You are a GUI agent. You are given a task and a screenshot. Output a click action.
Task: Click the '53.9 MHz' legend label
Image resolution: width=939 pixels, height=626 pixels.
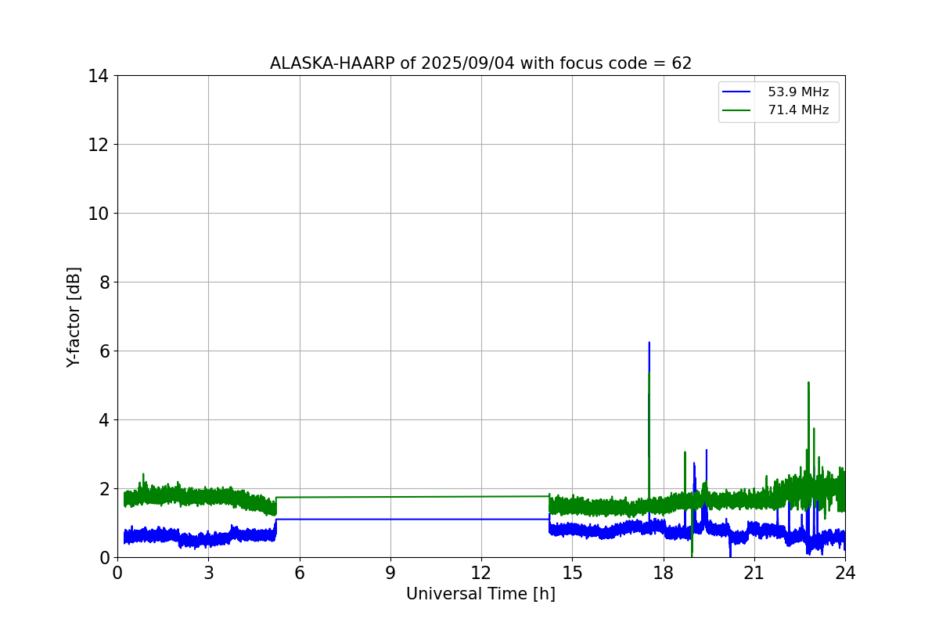(x=798, y=92)
